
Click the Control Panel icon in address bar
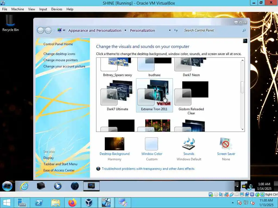59,30
